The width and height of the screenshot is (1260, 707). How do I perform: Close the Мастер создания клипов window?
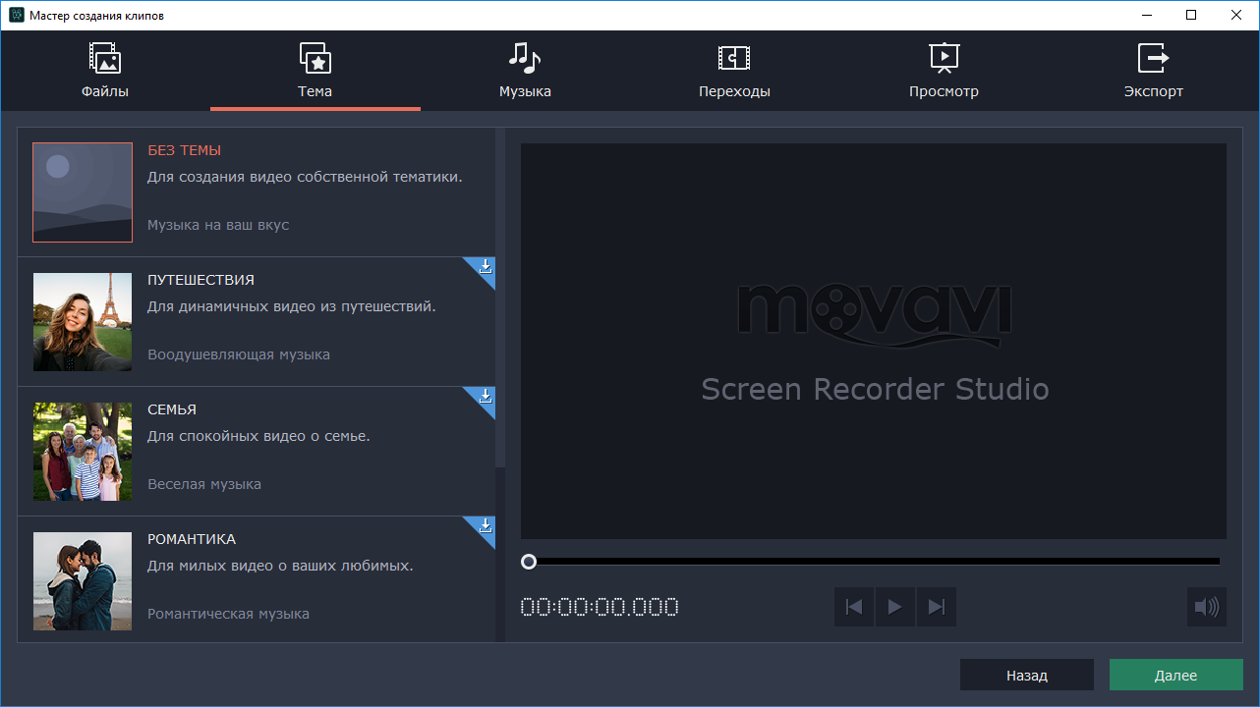[x=1236, y=15]
